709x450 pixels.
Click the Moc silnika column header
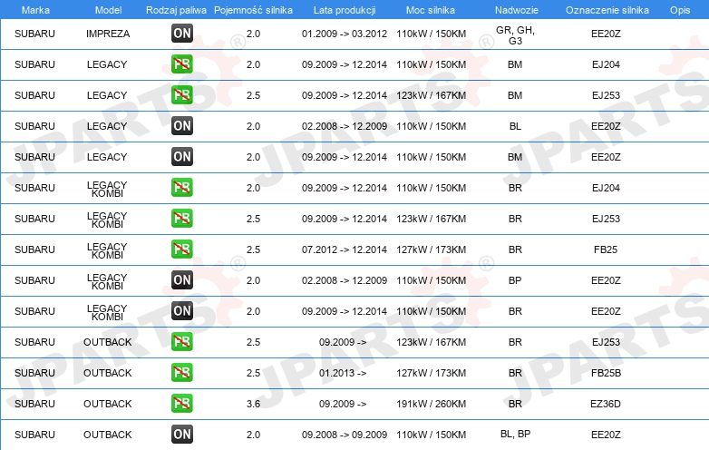tap(431, 10)
